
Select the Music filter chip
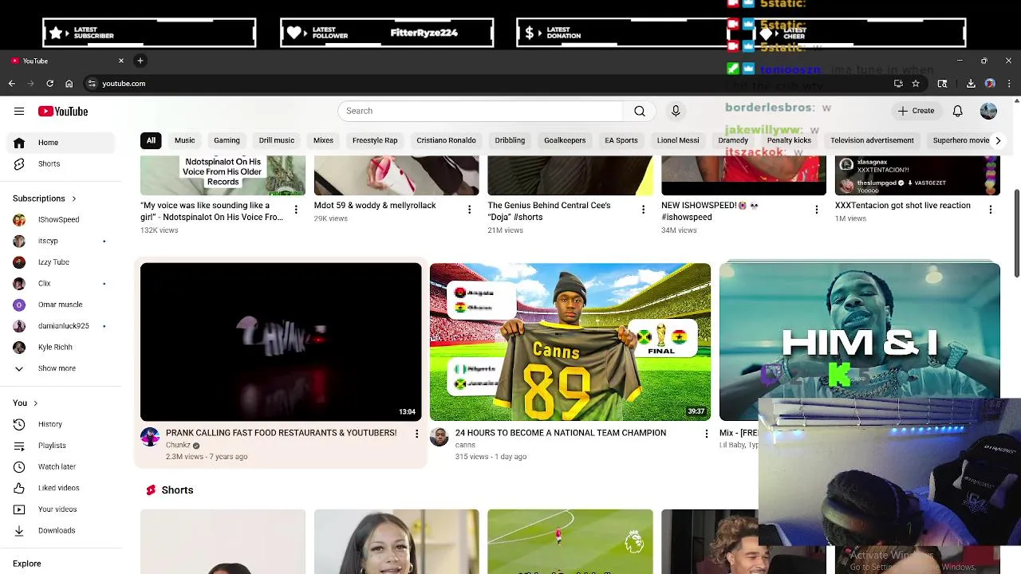pos(184,140)
